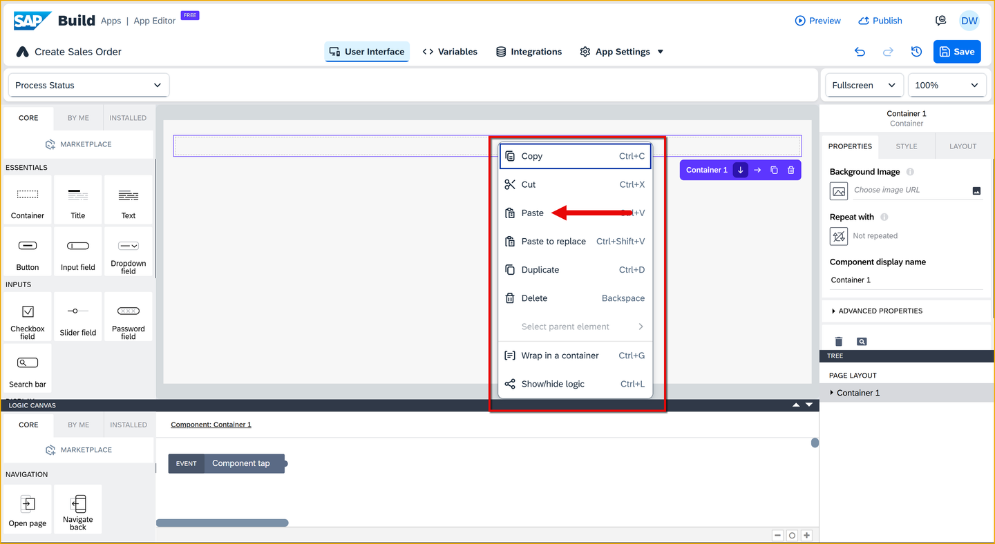995x544 pixels.
Task: Pick the Search bar component
Action: pos(28,368)
